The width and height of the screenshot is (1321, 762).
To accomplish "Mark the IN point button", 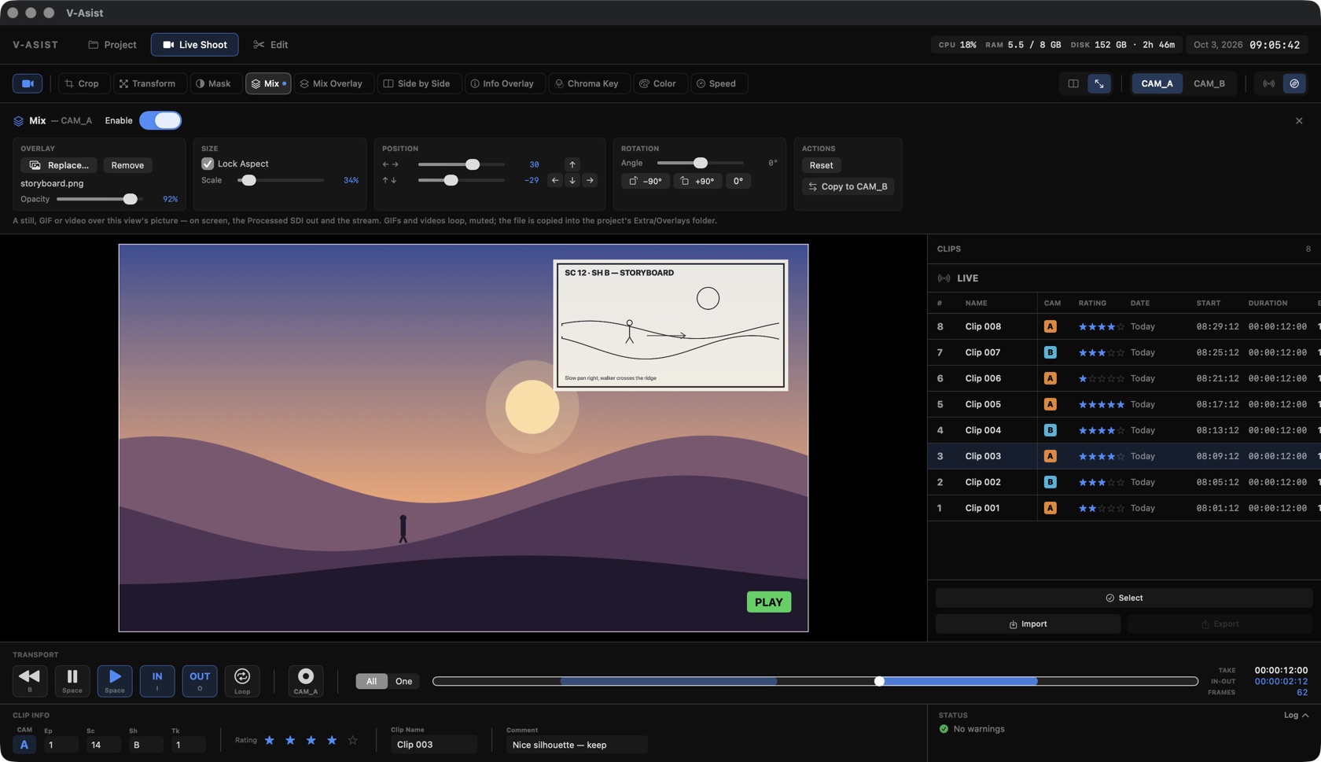I will tap(157, 681).
